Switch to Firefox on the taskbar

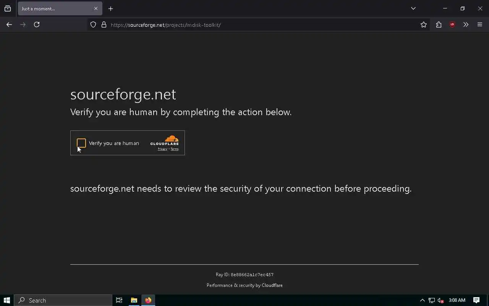[148, 300]
